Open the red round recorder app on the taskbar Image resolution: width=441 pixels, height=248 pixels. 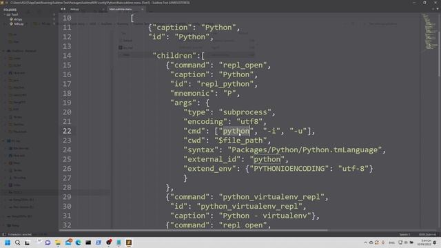point(109,242)
